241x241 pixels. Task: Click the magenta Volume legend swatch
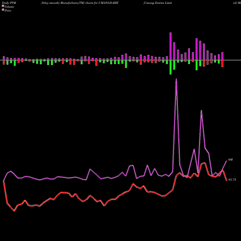3,6
